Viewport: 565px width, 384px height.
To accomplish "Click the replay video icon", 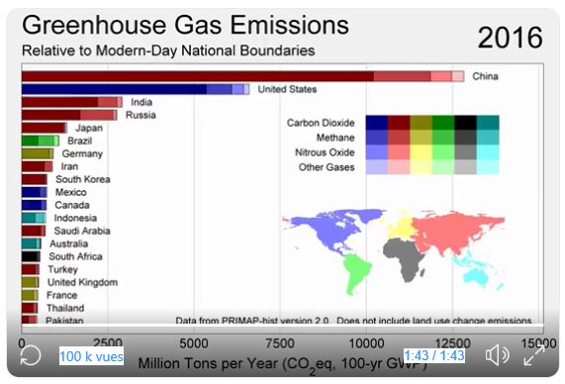I will click(31, 355).
